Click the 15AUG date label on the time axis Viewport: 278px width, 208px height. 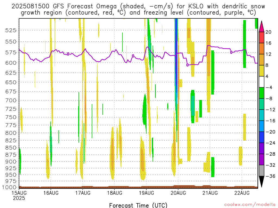click(x=19, y=193)
